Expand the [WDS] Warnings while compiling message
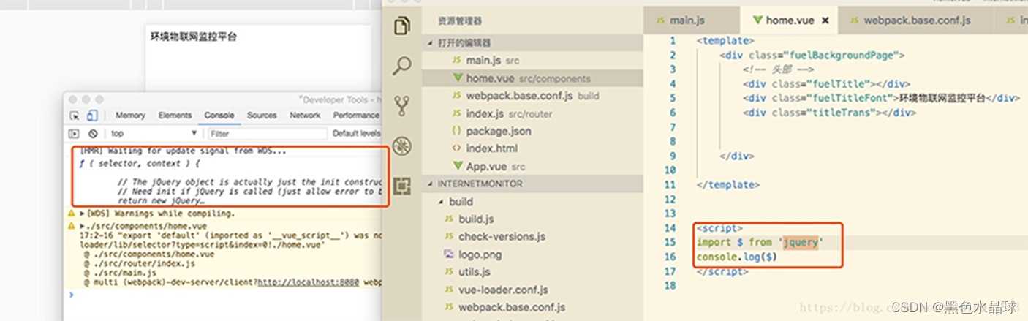1028x321 pixels. [x=83, y=214]
